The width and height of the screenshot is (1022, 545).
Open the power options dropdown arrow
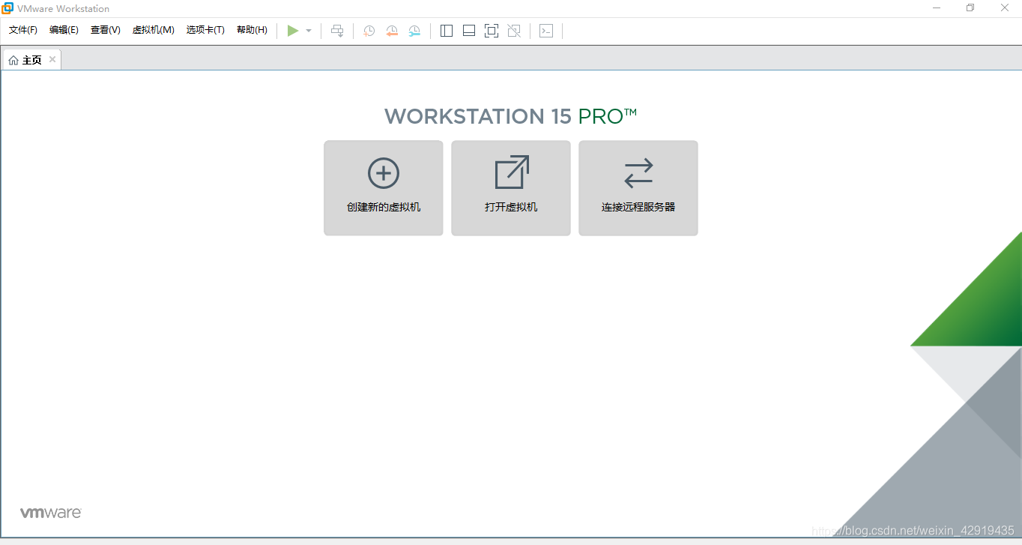click(309, 31)
